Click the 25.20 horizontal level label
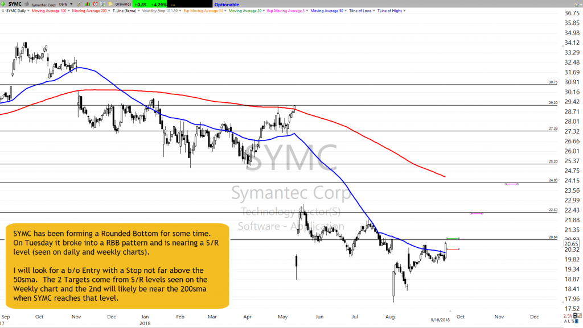The image size is (583, 328). [x=553, y=161]
